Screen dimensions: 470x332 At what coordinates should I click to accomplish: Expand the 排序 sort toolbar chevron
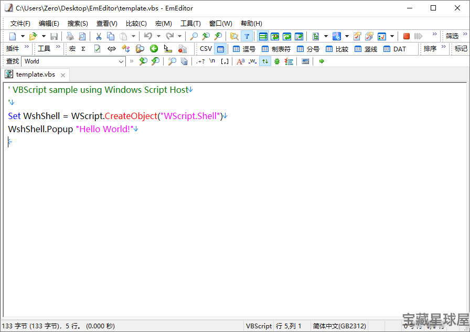(444, 47)
